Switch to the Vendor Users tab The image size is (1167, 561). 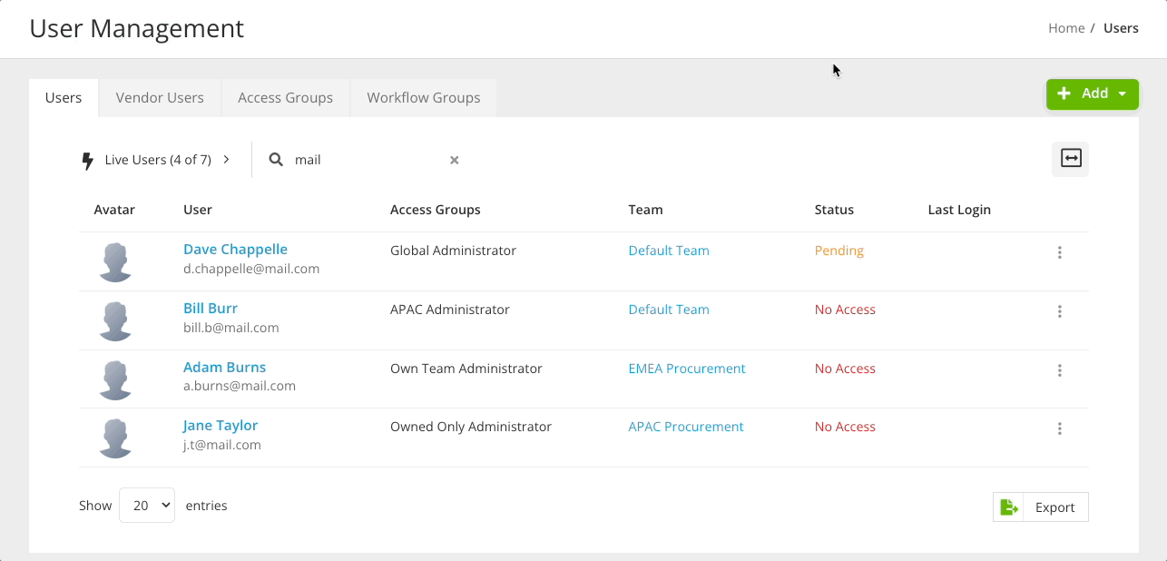tap(159, 97)
